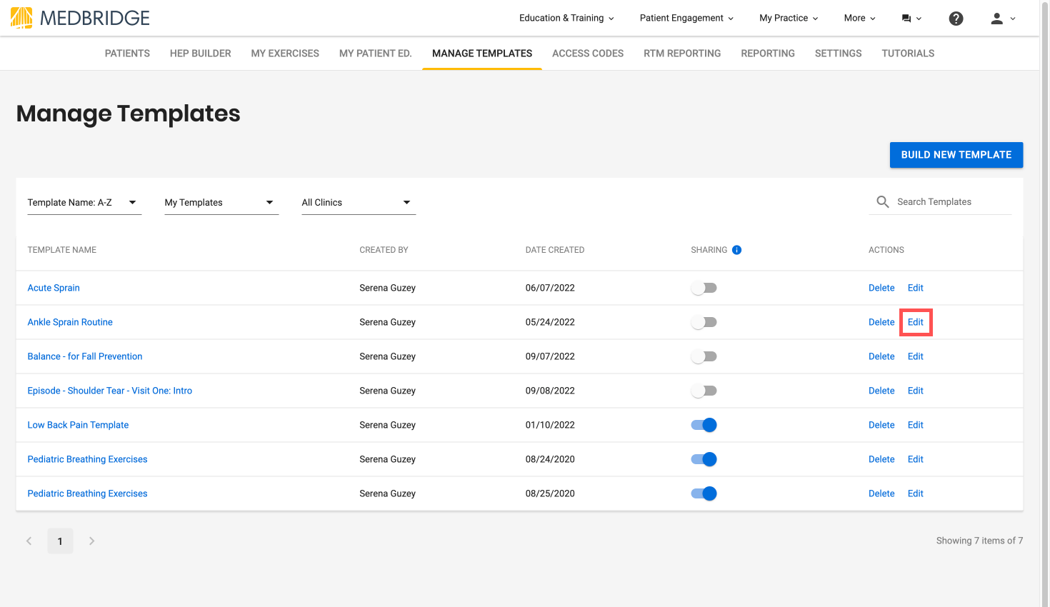Open the Reporting tab

[x=768, y=54]
